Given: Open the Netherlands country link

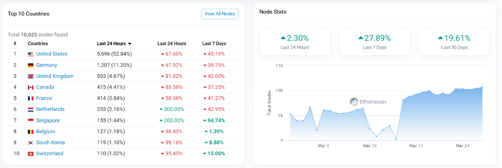Looking at the screenshot, I should (x=50, y=109).
